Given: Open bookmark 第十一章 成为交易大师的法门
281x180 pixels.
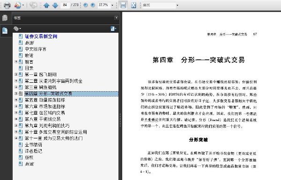Looking at the screenshot, I should [x=54, y=138].
